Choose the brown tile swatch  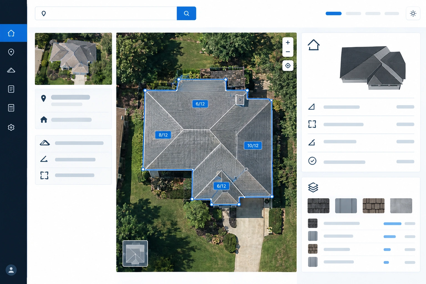[x=374, y=206]
